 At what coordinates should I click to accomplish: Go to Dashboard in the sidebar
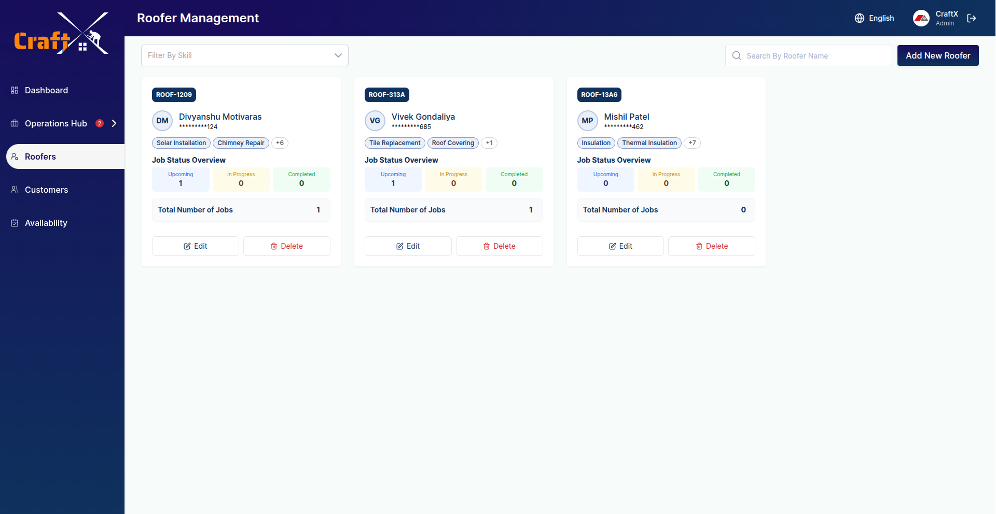tap(46, 90)
